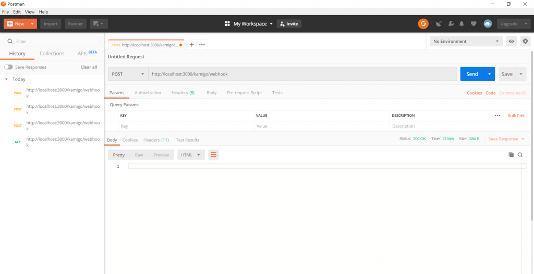Screen dimensions: 534x274
Task: Copy response with the copy icon
Action: click(x=511, y=155)
